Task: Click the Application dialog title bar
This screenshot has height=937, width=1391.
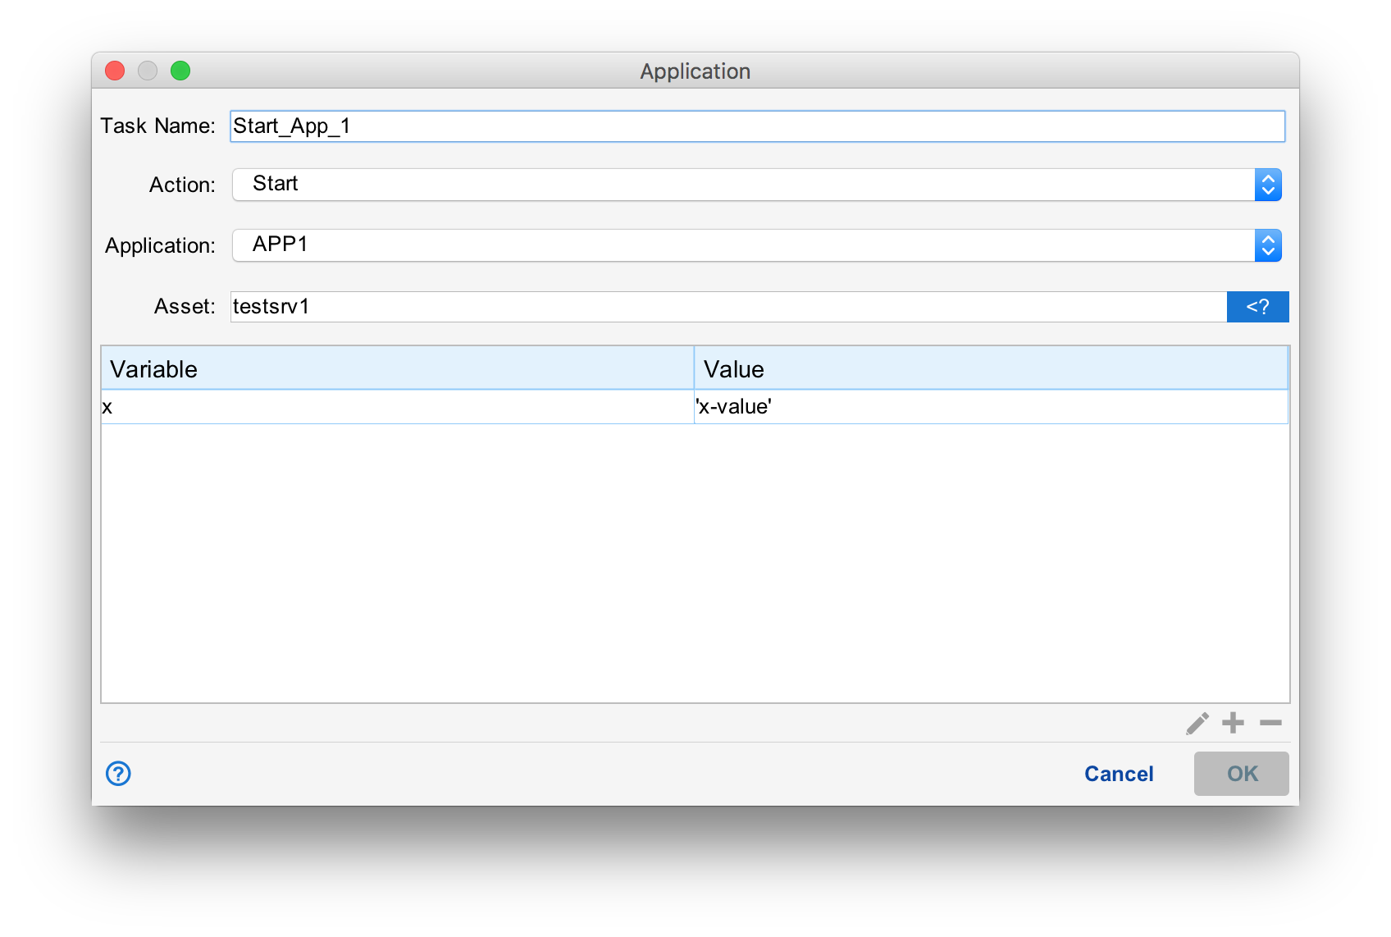Action: click(x=695, y=71)
